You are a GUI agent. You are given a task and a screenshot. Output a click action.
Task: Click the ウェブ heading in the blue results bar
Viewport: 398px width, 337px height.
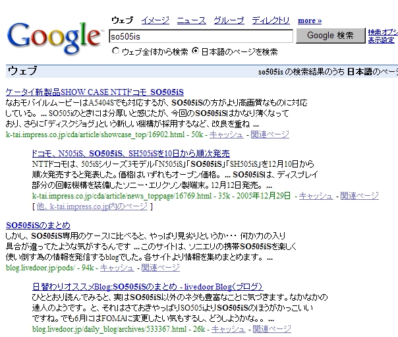(x=22, y=71)
